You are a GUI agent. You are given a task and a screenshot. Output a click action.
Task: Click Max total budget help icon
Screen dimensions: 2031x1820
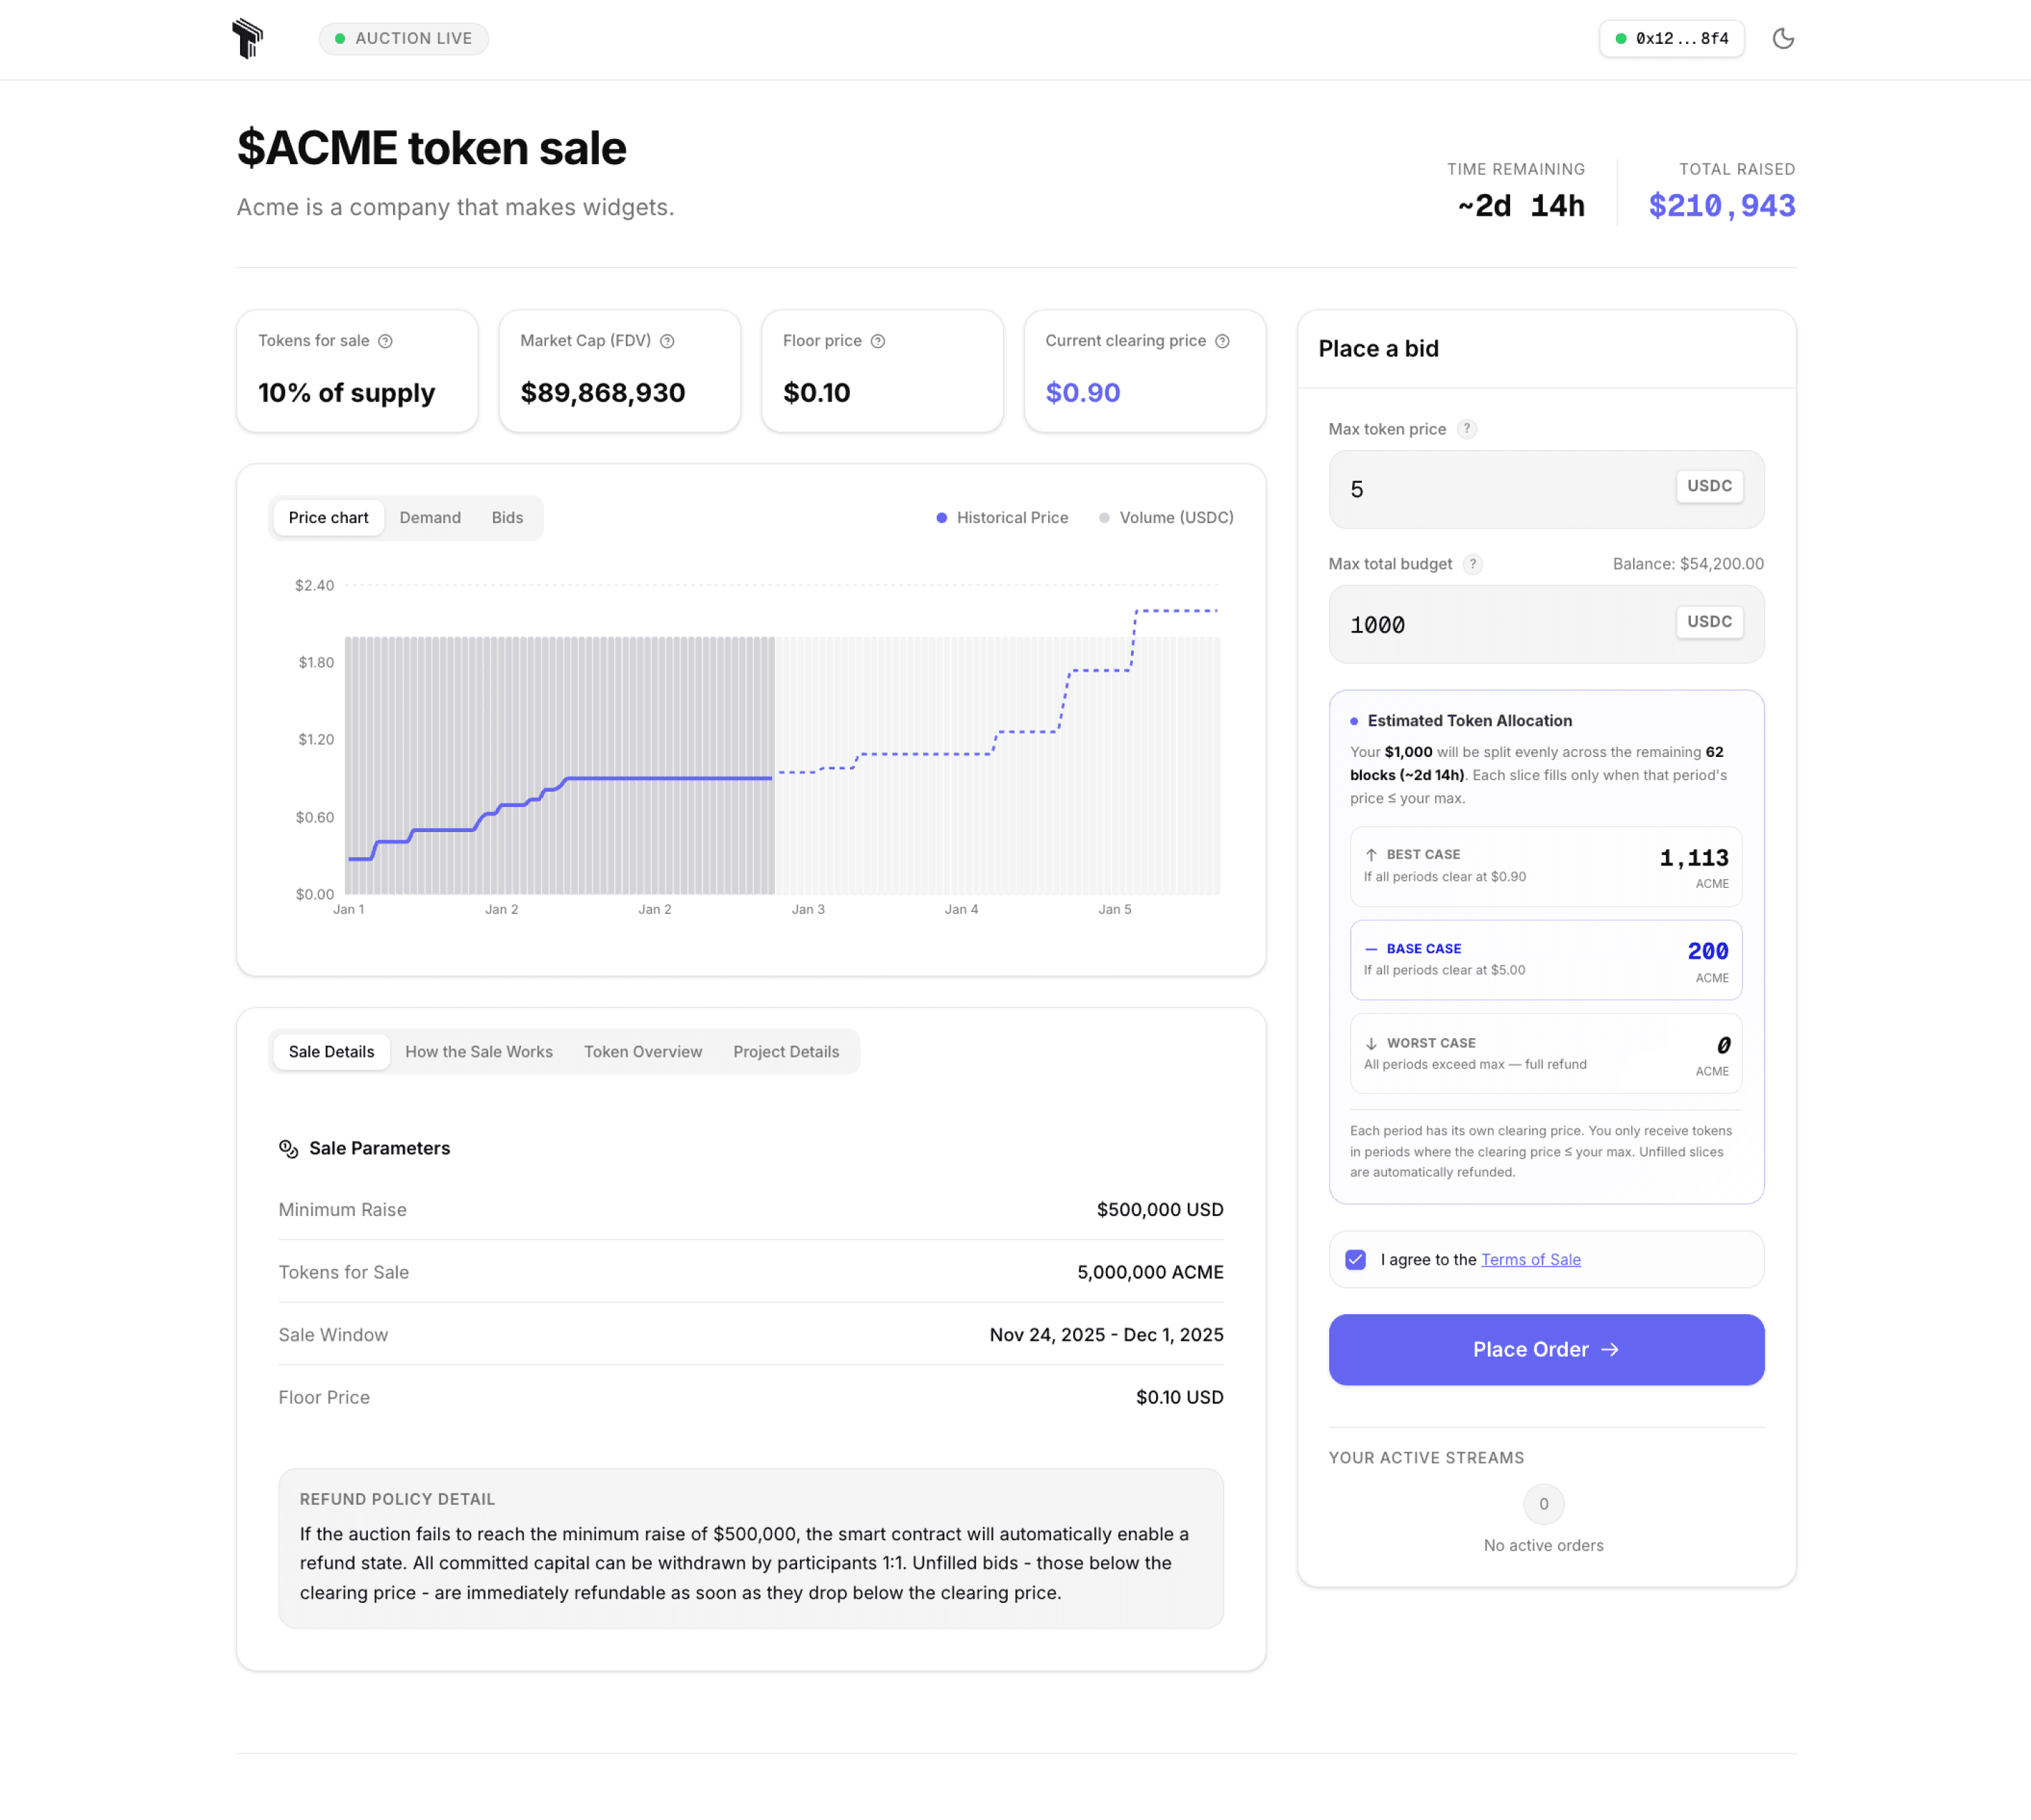1472,564
